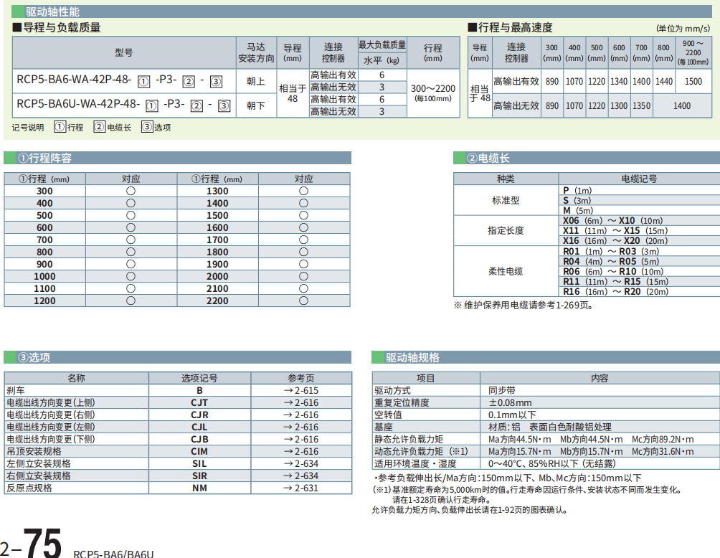
Task: Click the 1340 speed value
Action: point(619,81)
